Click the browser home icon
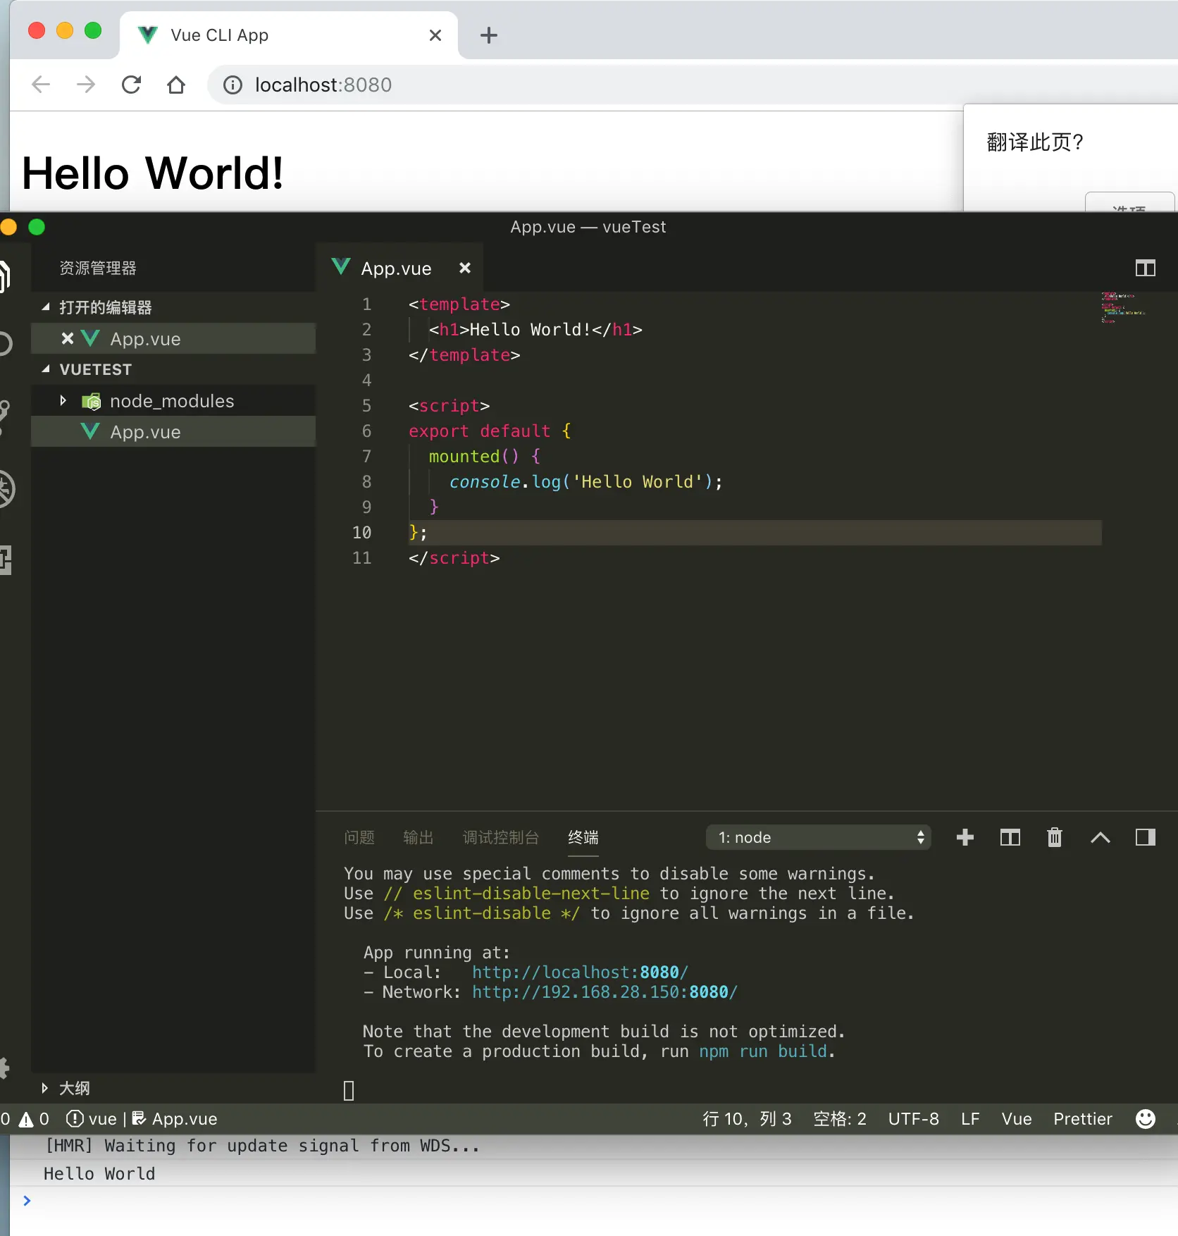 pos(176,85)
